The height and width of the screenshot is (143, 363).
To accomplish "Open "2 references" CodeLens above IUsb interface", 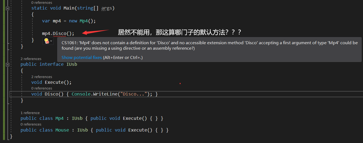I will pos(31,59).
